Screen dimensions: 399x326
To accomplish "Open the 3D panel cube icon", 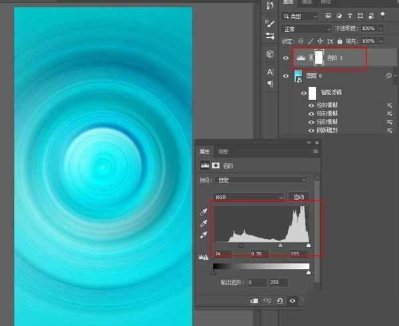I will pos(270,54).
